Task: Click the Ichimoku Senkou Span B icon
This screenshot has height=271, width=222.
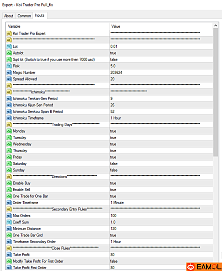Action: click(9, 112)
